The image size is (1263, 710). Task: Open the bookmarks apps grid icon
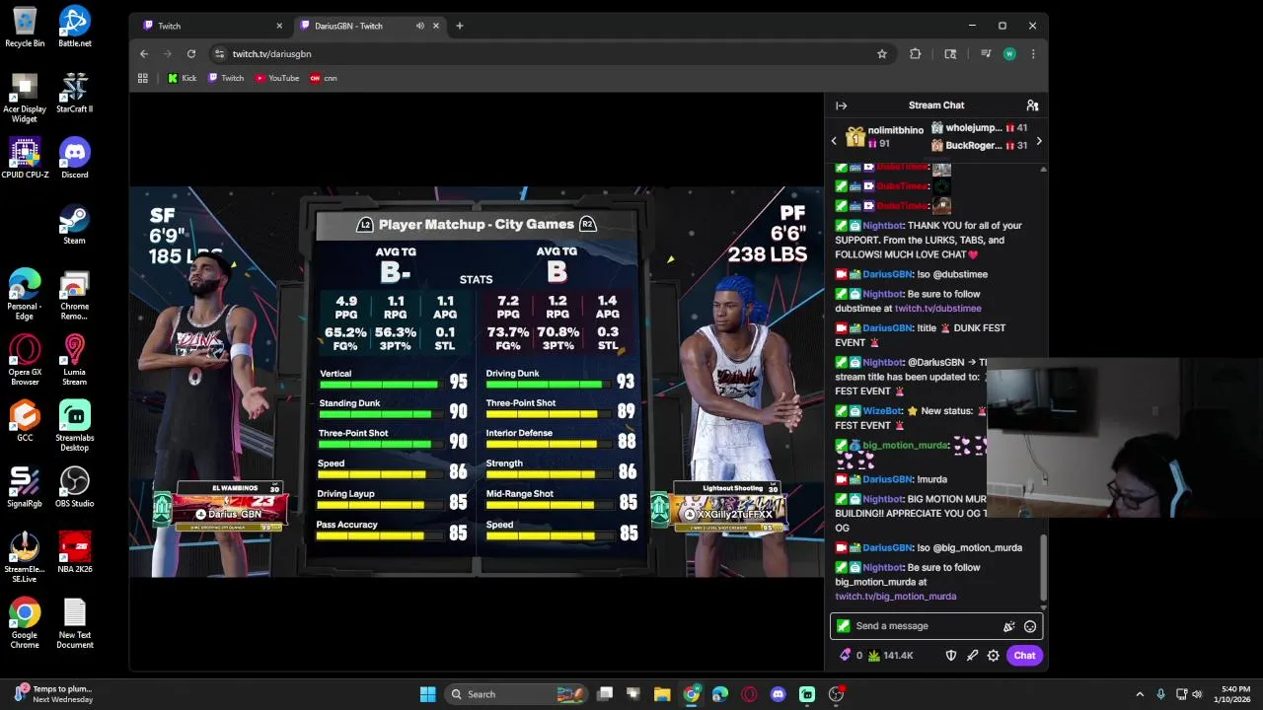click(143, 78)
